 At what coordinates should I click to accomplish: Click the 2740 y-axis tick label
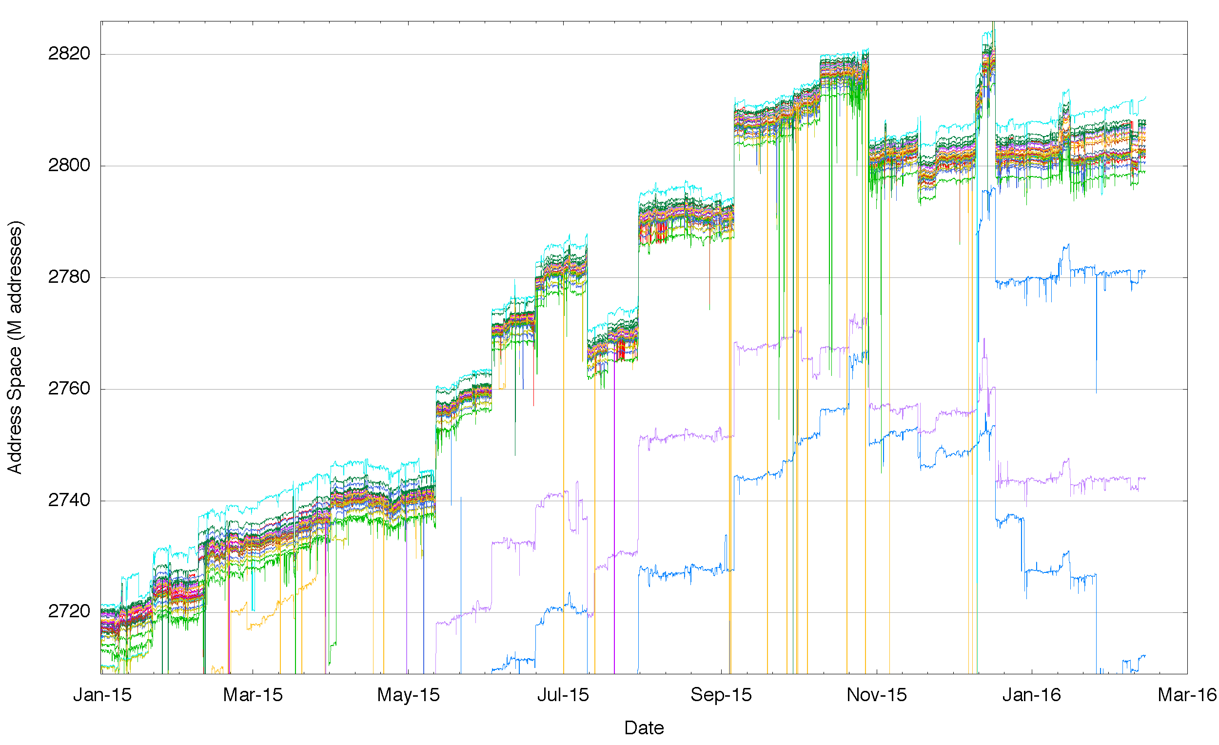click(69, 500)
